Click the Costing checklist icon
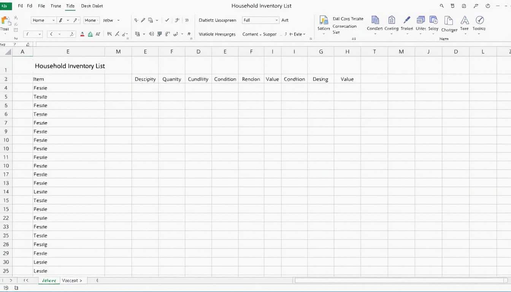Screen dimensions: 511x292 391,20
